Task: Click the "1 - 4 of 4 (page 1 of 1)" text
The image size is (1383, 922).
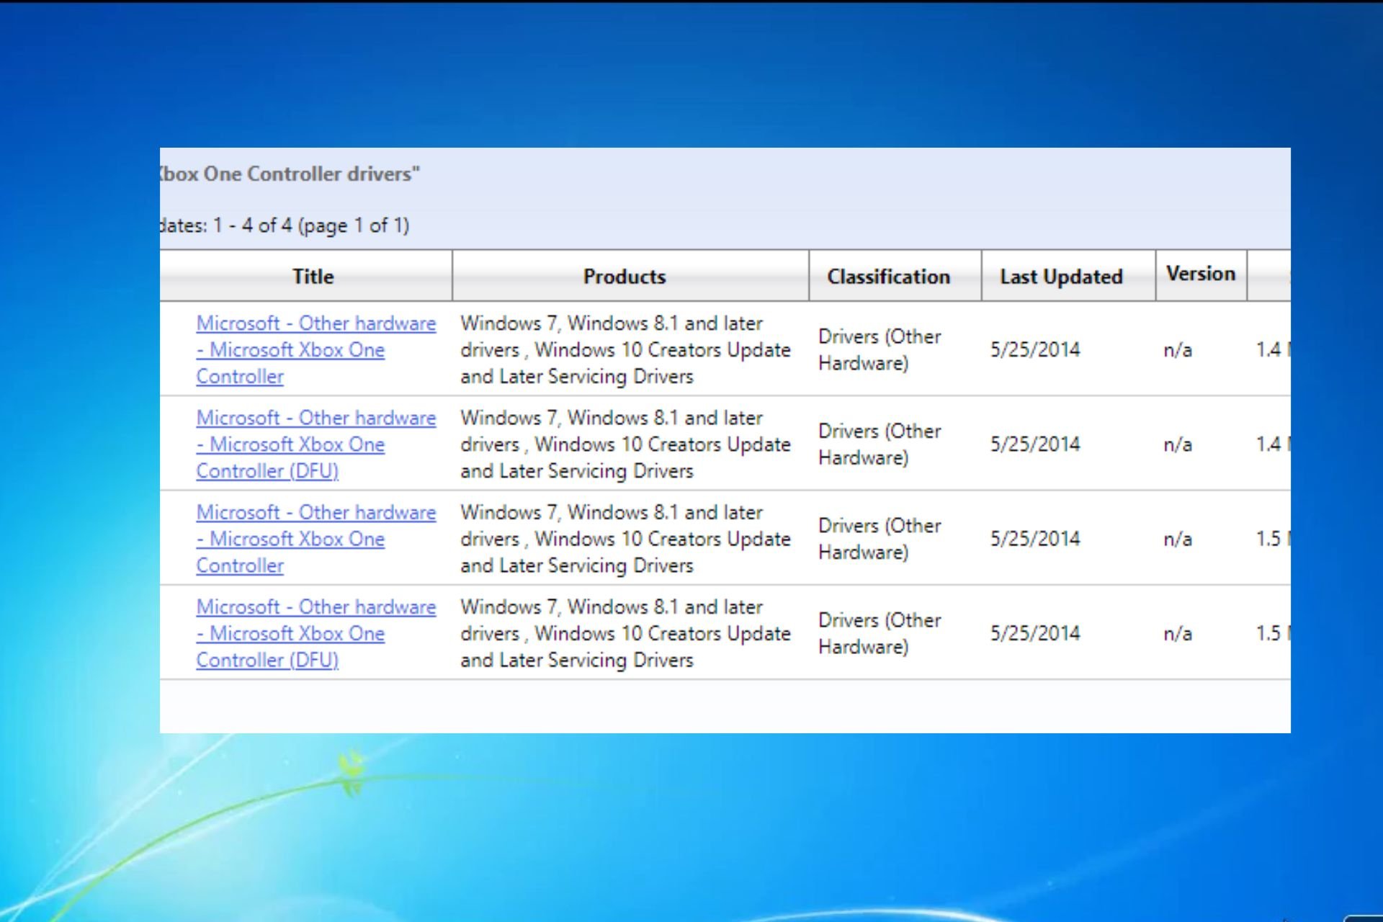Action: 311,225
